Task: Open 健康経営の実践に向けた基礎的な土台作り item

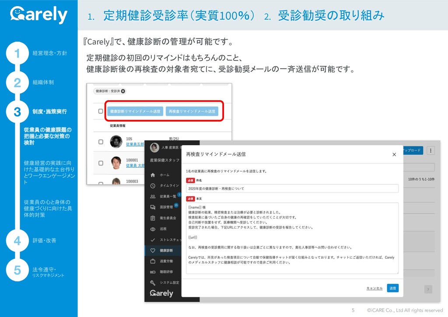Action: point(49,173)
